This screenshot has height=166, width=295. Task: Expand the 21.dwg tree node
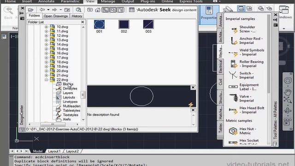46,75
